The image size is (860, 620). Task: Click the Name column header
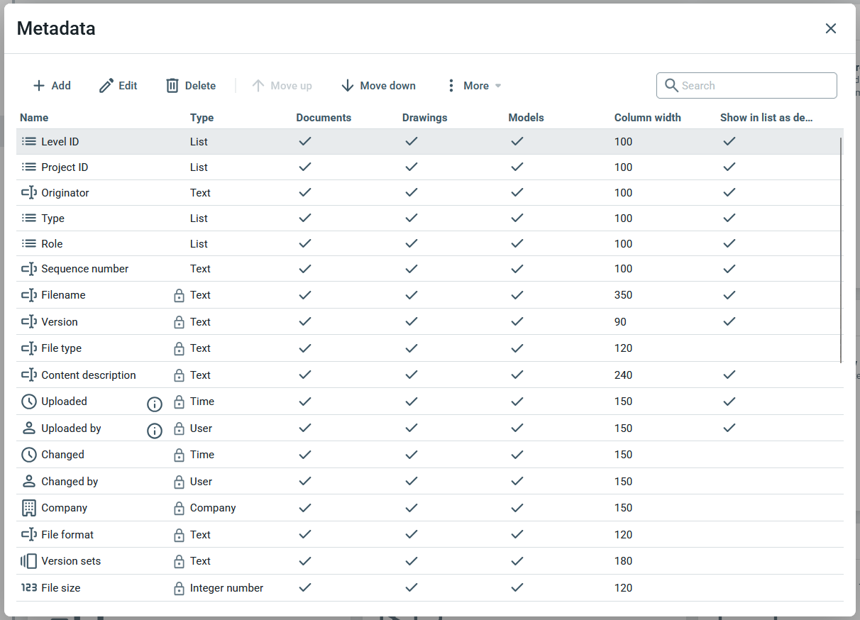pos(34,118)
